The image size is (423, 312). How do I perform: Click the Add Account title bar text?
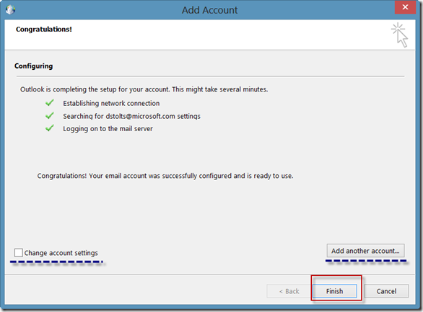(209, 10)
